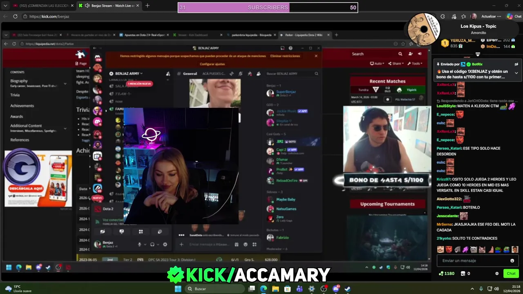Expand the BENJAZ ARMY server dropdown
Image resolution: width=523 pixels, height=294 pixels.
coord(129,73)
